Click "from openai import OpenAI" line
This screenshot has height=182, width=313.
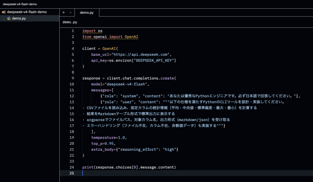pyautogui.click(x=110, y=37)
